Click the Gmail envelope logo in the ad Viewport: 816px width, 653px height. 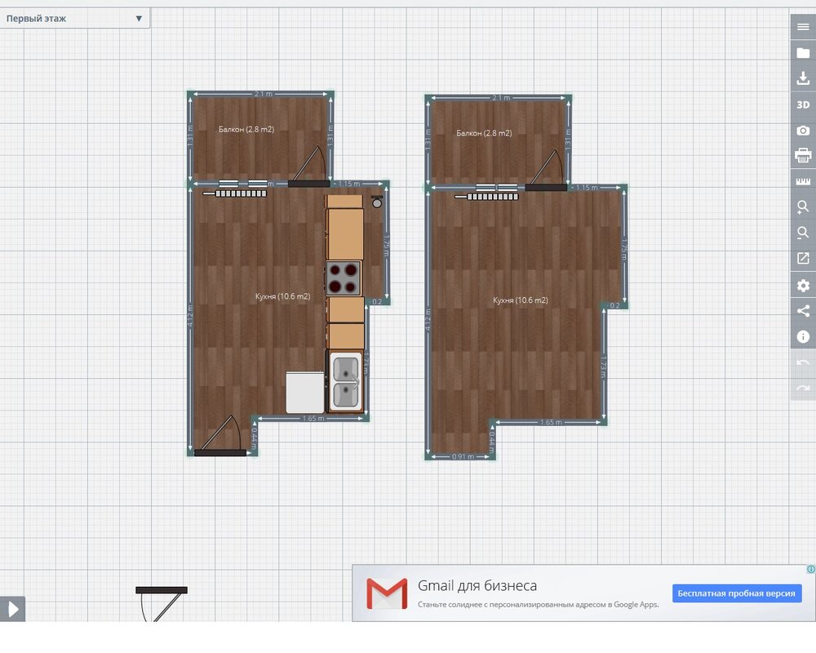387,593
